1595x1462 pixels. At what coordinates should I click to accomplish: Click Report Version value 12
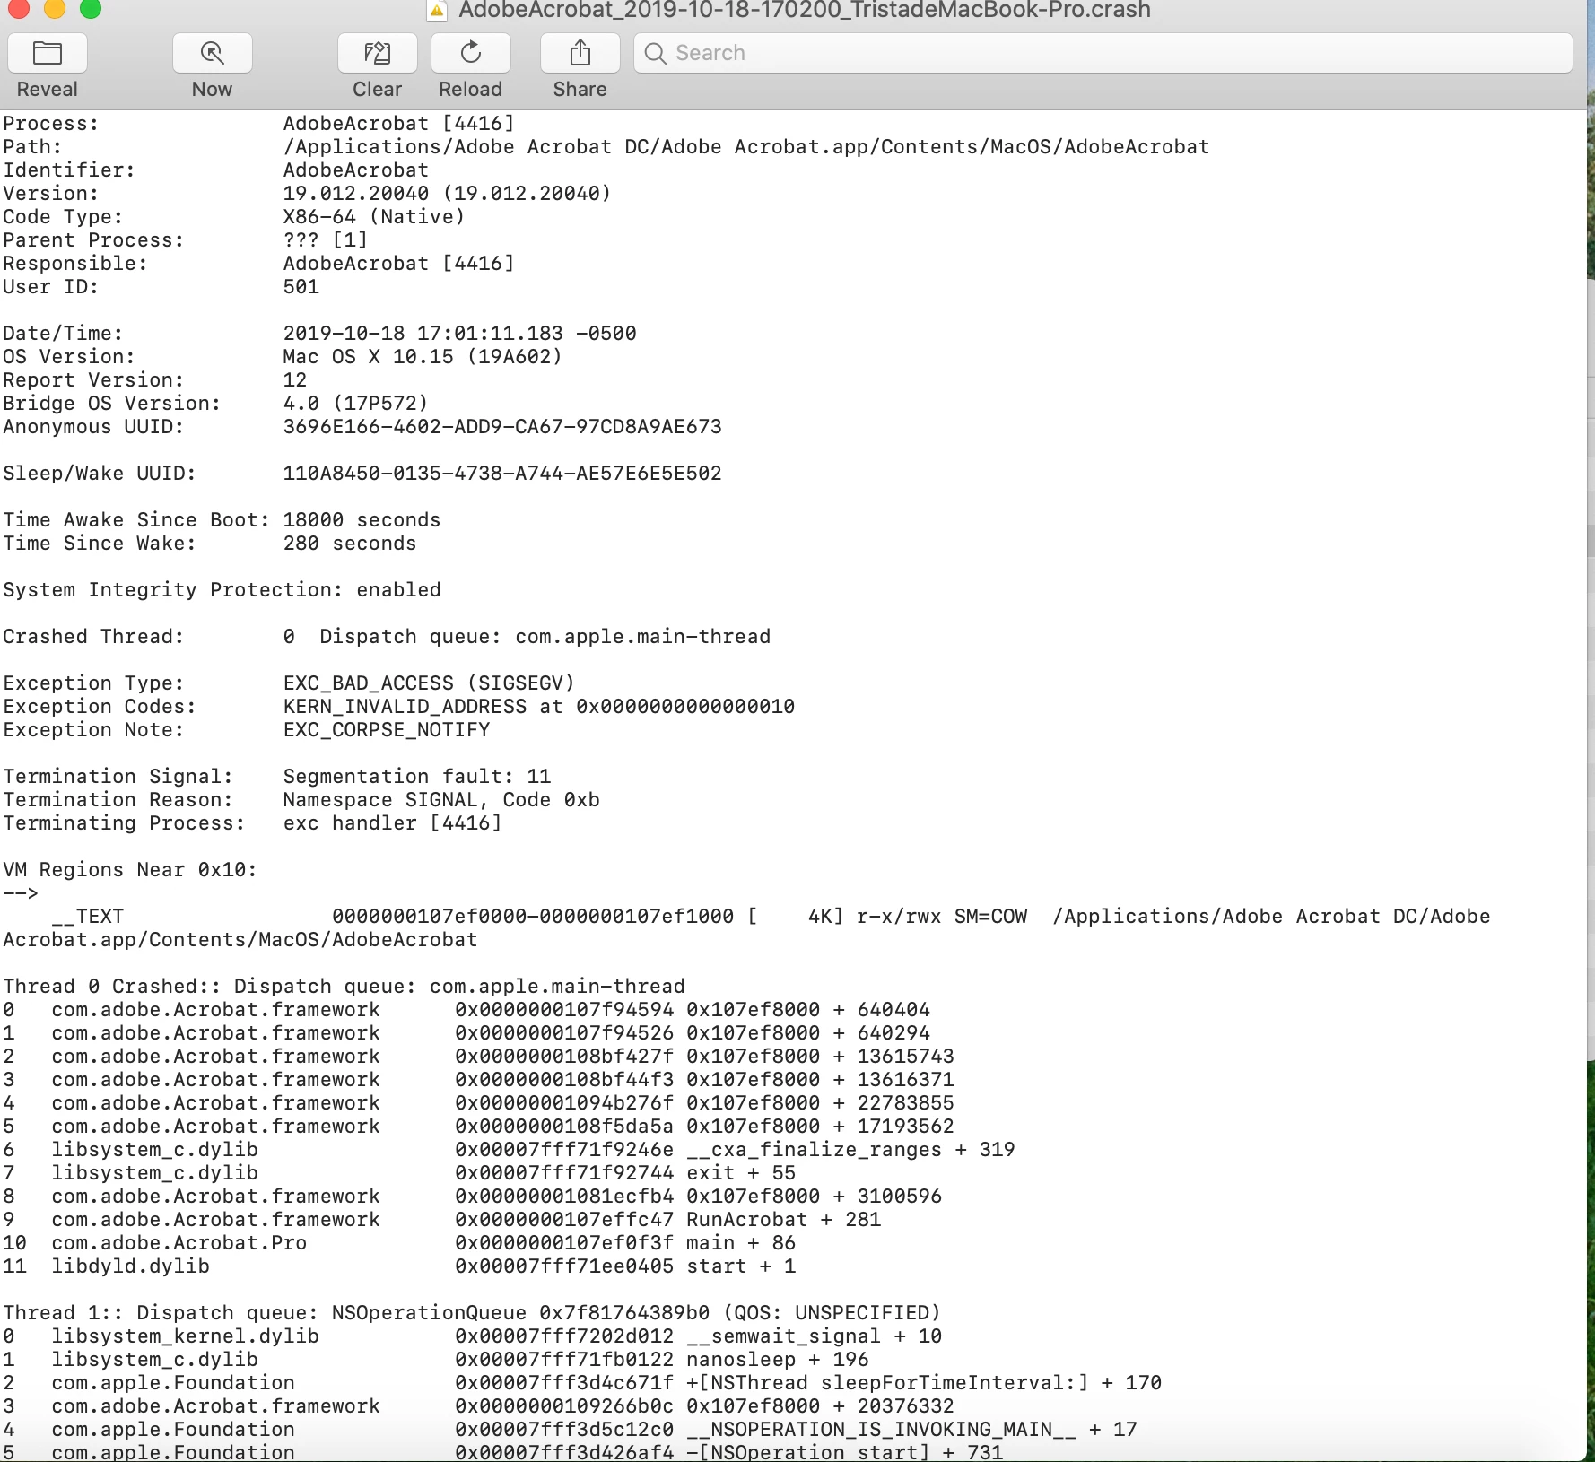click(x=295, y=380)
